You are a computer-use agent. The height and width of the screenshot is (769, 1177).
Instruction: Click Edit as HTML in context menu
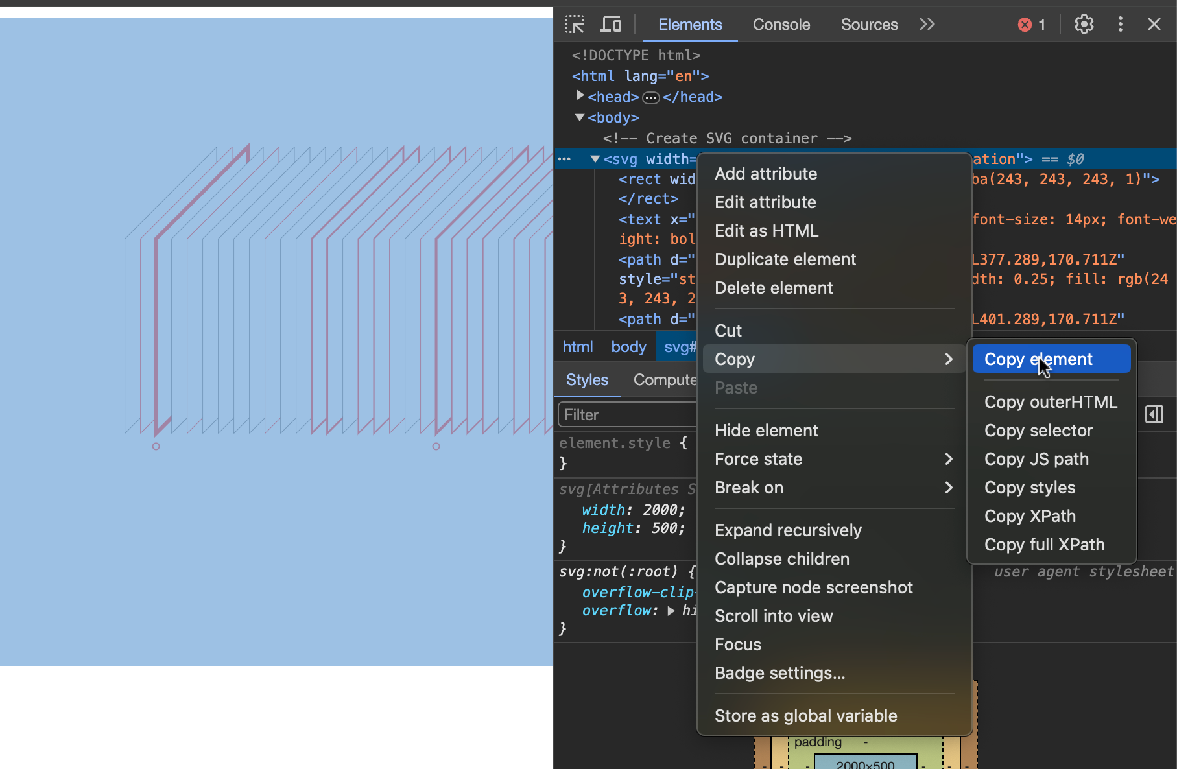(x=767, y=231)
